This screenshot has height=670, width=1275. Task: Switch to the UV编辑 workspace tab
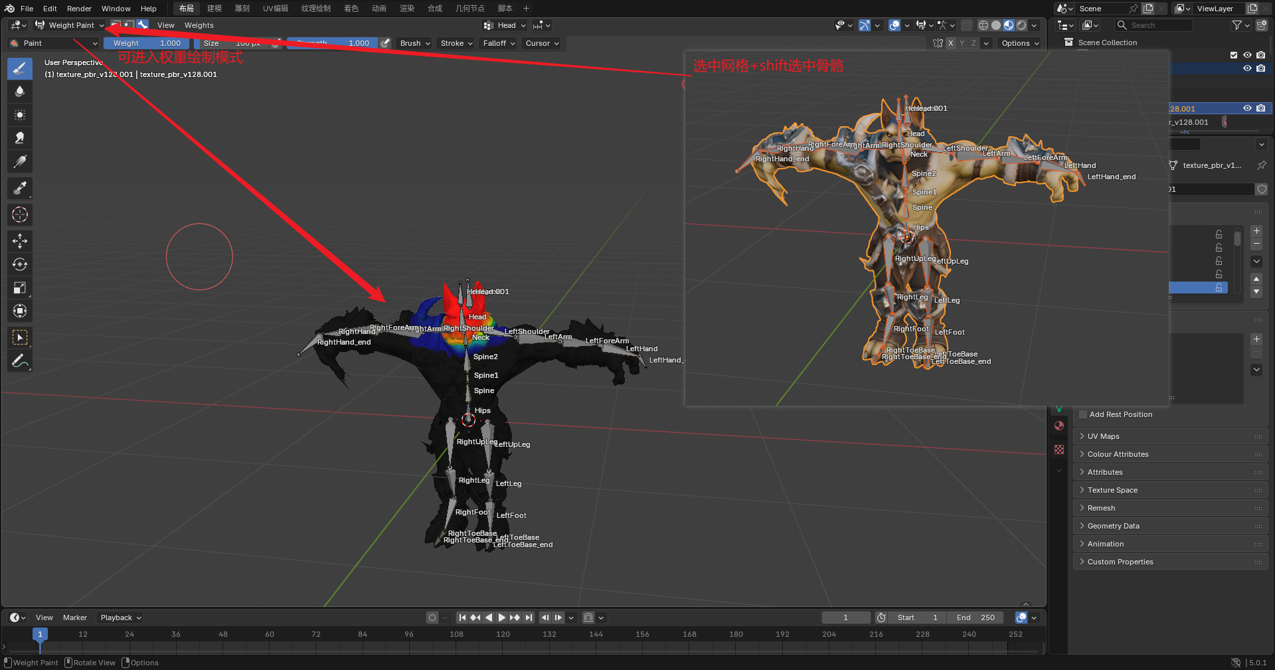(276, 9)
